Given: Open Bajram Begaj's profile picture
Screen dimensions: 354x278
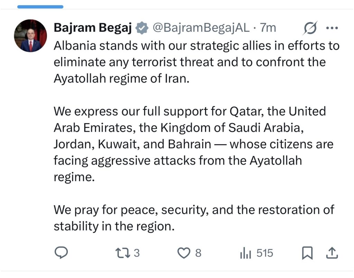Looking at the screenshot, I should click(30, 36).
